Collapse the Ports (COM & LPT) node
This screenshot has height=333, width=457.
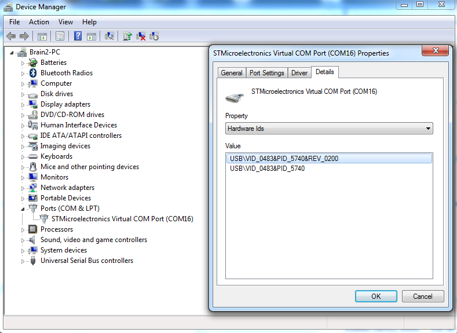coord(23,209)
